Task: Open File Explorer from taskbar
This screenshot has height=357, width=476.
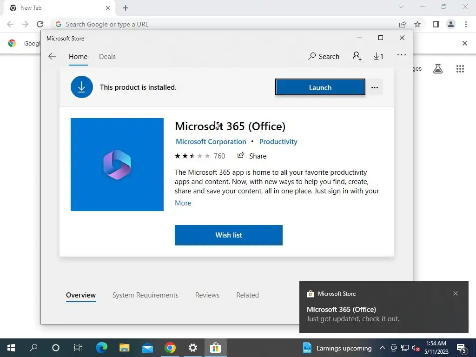Action: coord(125,348)
